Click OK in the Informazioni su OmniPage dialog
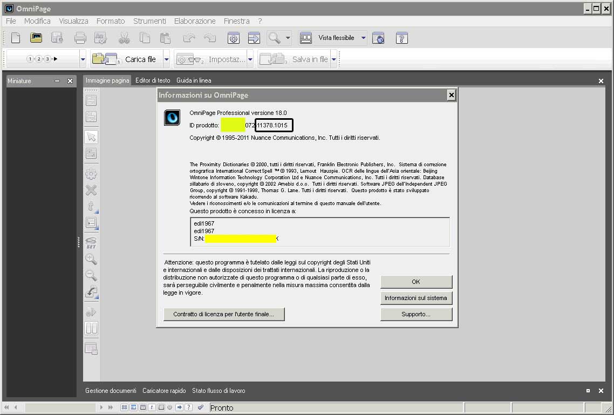Image resolution: width=614 pixels, height=415 pixels. coord(416,282)
